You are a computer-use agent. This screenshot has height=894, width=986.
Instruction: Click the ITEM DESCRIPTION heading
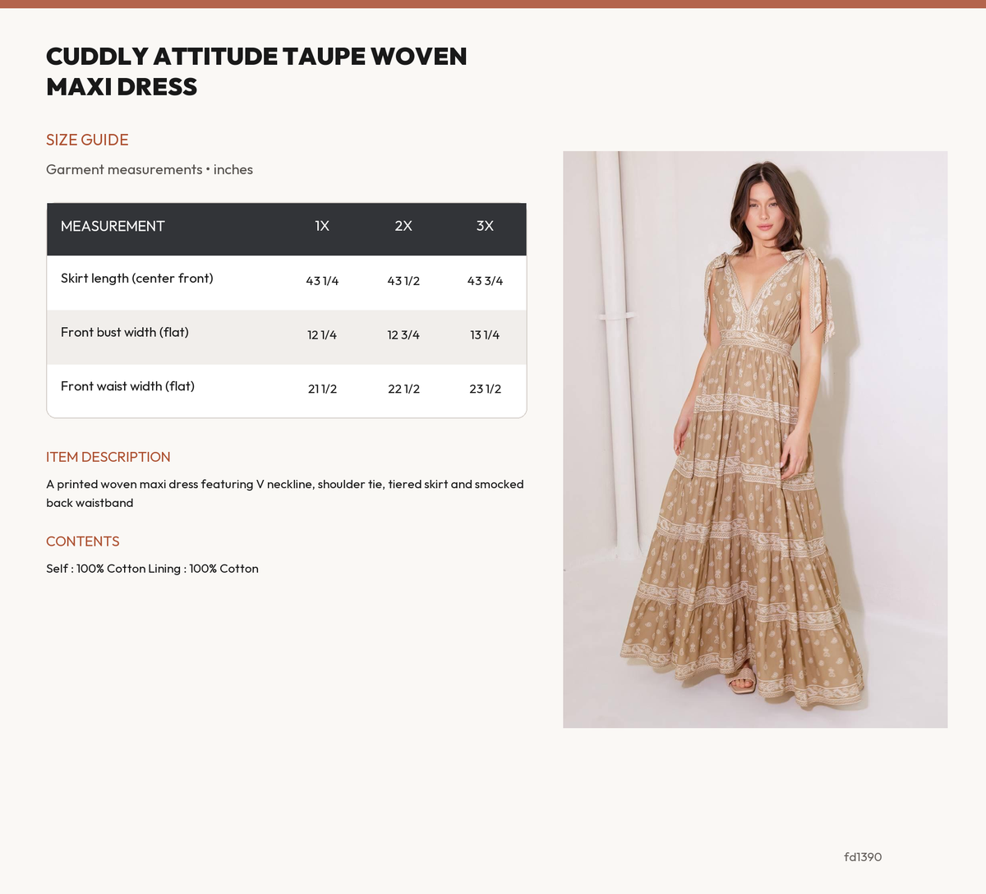tap(108, 457)
